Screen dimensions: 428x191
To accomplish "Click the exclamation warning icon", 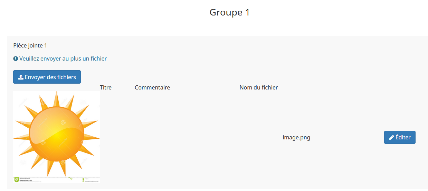I will point(16,59).
